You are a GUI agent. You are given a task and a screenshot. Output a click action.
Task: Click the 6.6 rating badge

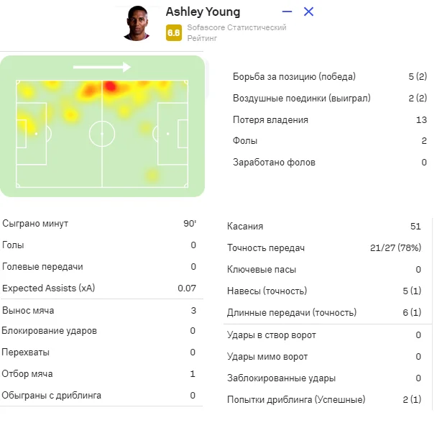[173, 32]
